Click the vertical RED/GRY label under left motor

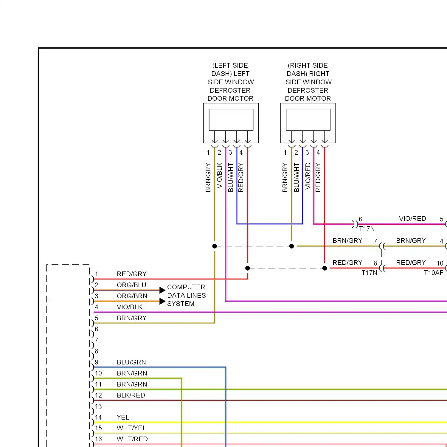coord(241,177)
